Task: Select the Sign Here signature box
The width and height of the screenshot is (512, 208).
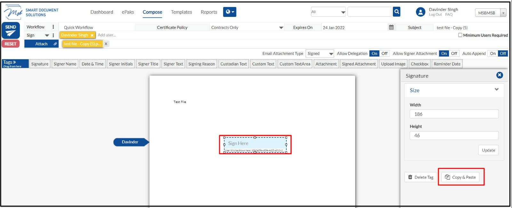Action: (x=255, y=145)
